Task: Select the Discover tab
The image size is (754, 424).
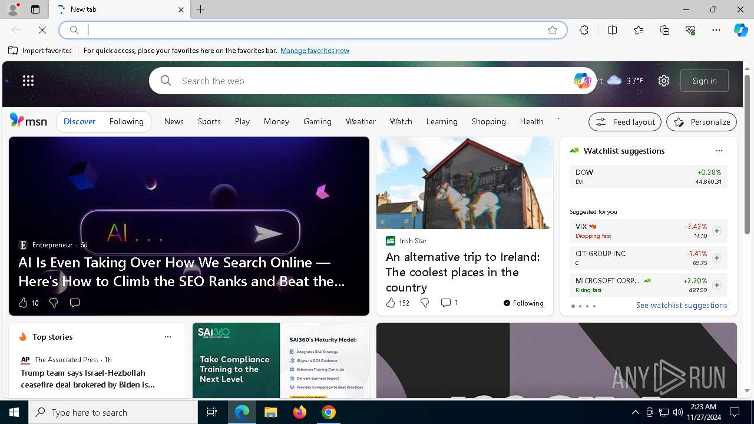Action: coord(80,121)
